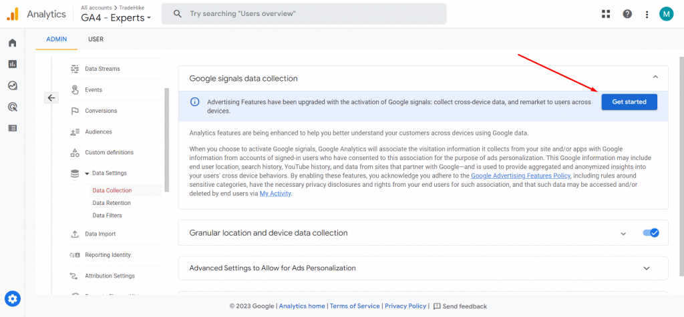Click the admin sidebar scrollbar
The image size is (684, 317).
pyautogui.click(x=166, y=139)
